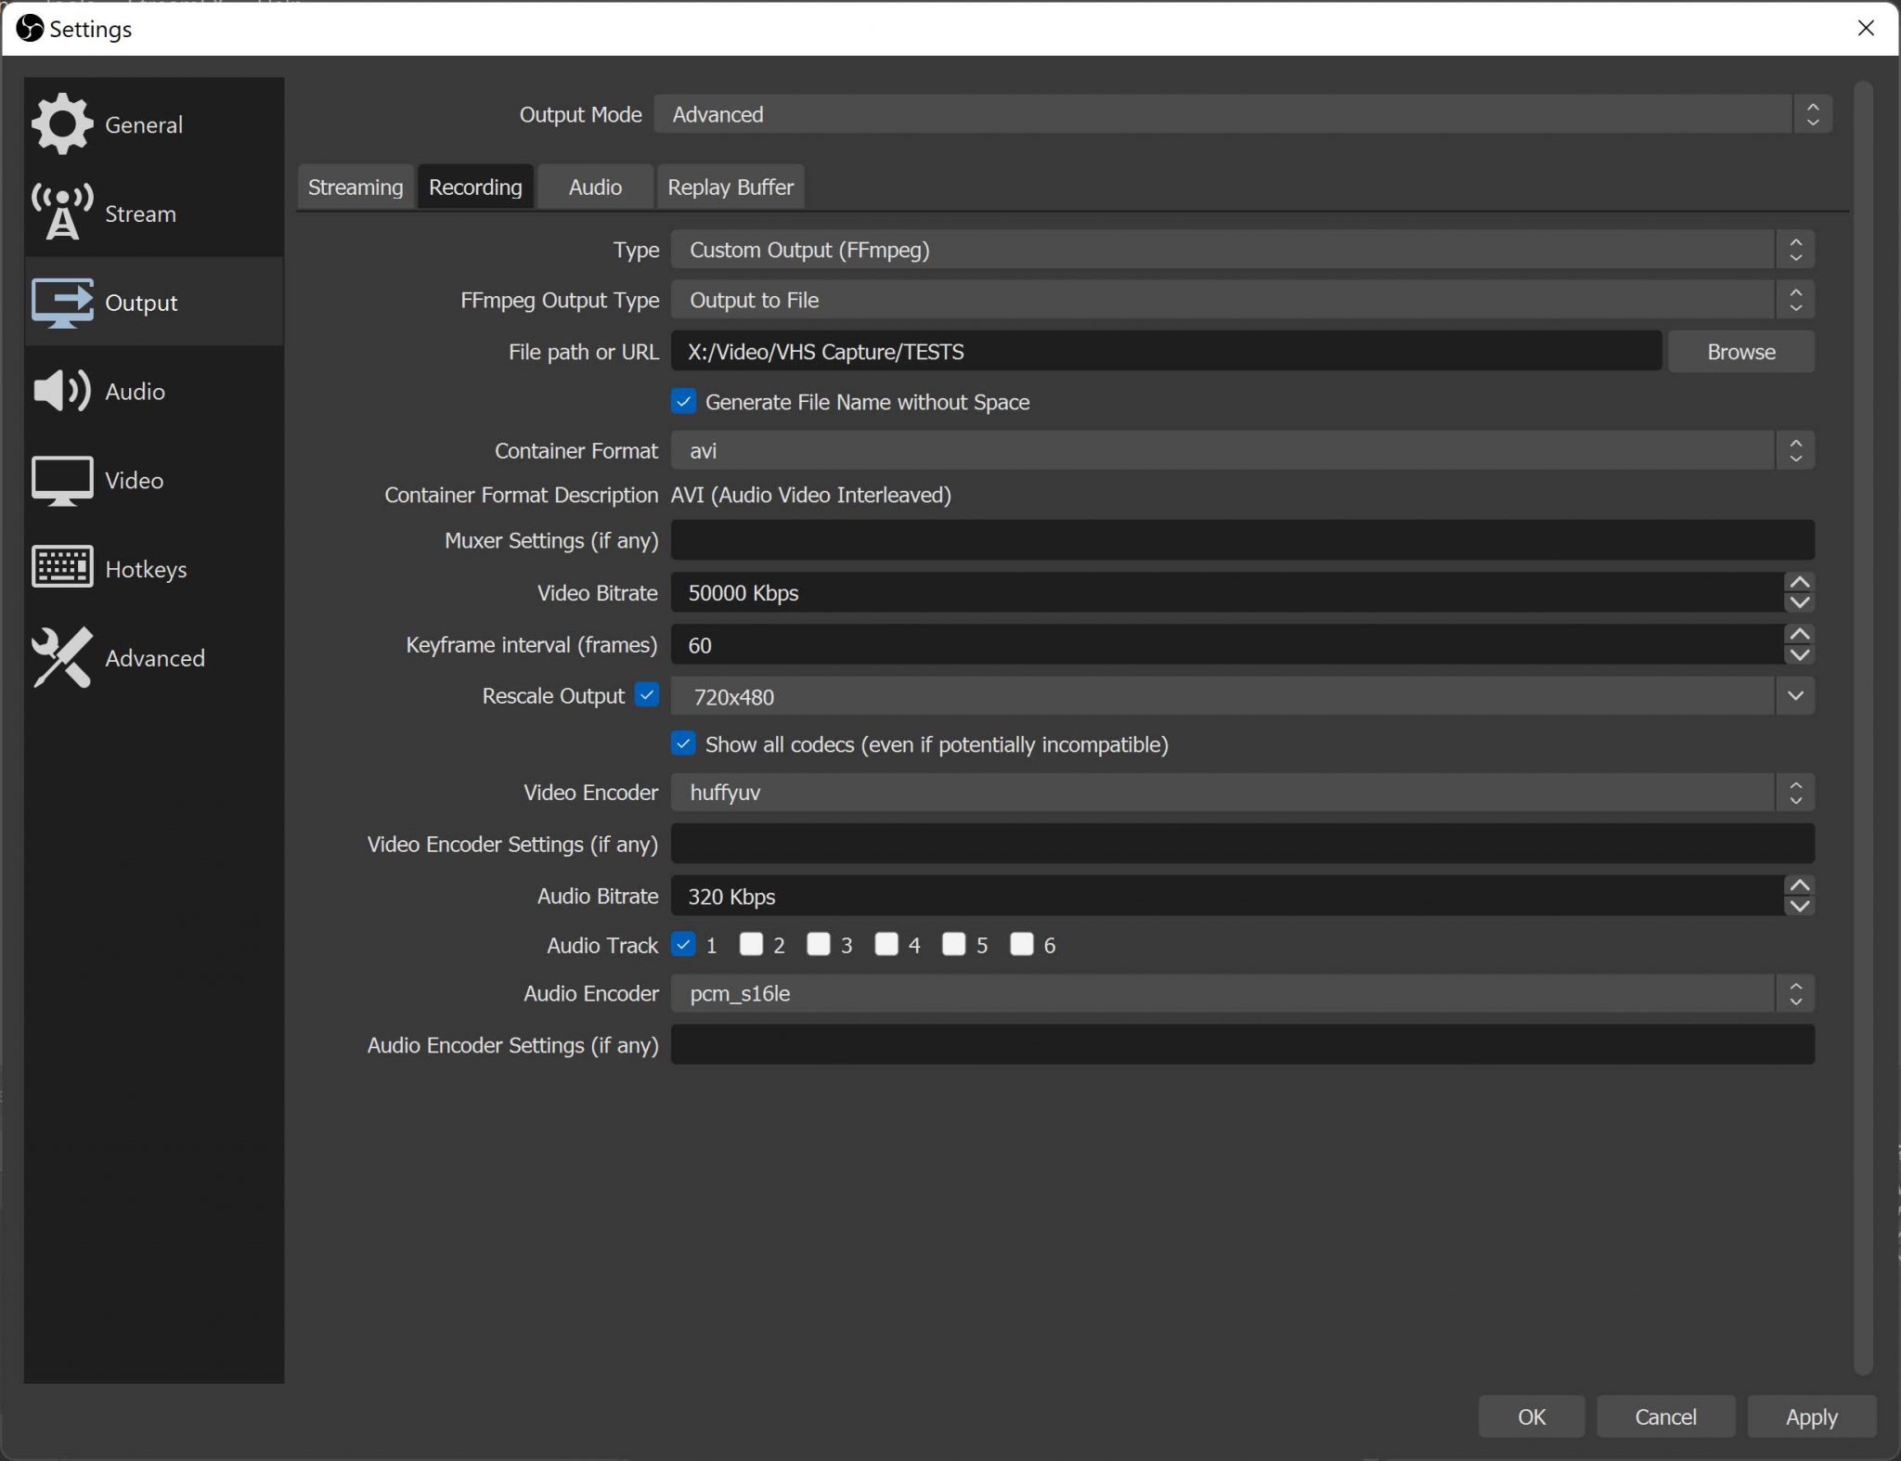The image size is (1901, 1461).
Task: Disable Show all codecs option
Action: [x=682, y=743]
